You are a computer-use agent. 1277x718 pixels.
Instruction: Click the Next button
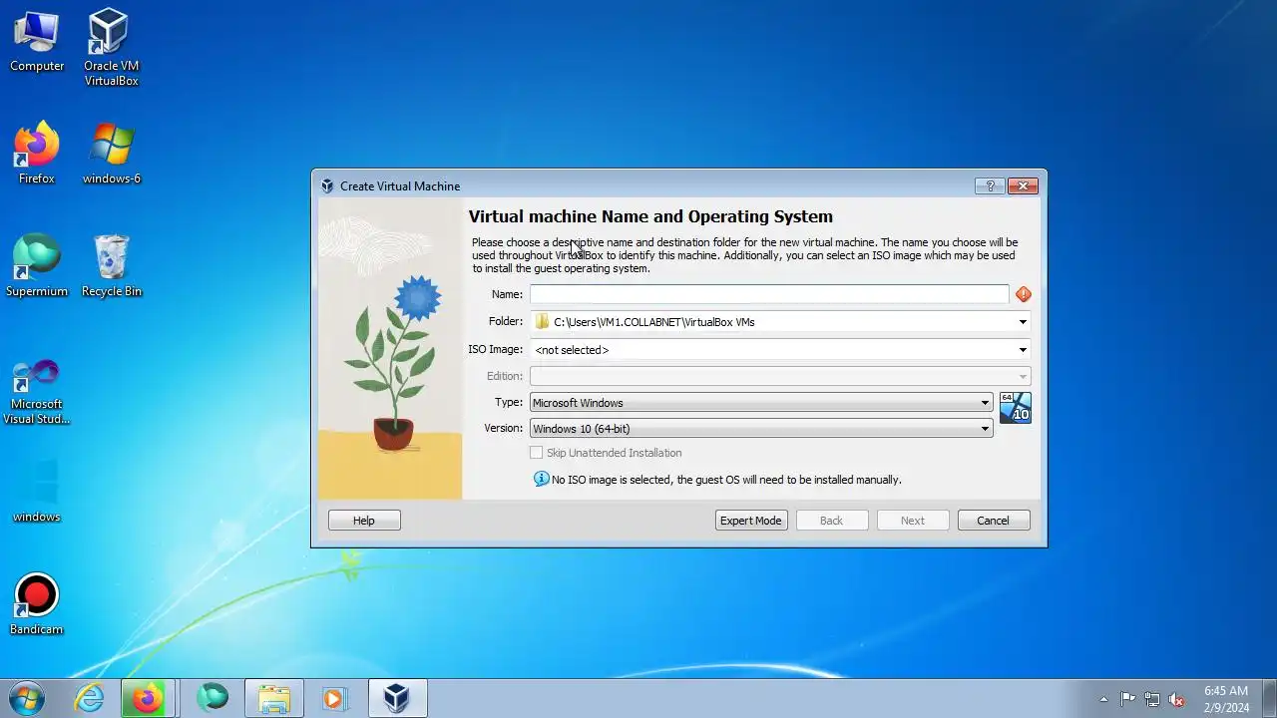(x=913, y=521)
